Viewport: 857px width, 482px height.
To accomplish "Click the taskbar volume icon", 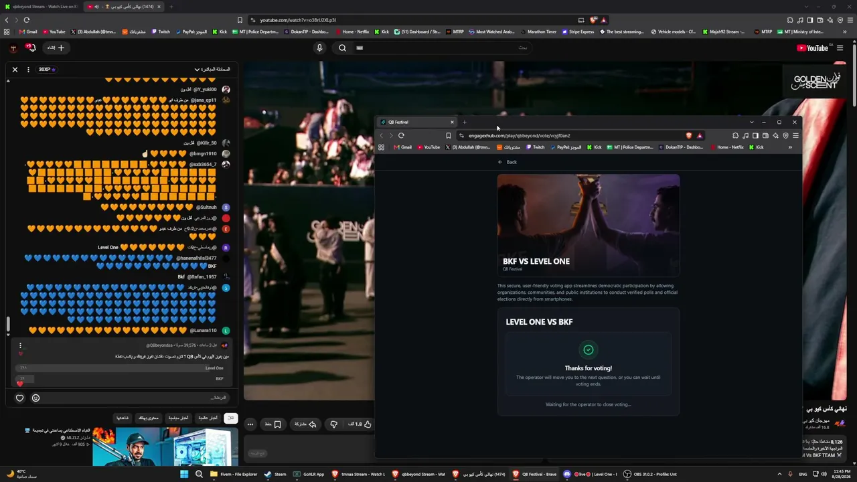I will tap(824, 474).
